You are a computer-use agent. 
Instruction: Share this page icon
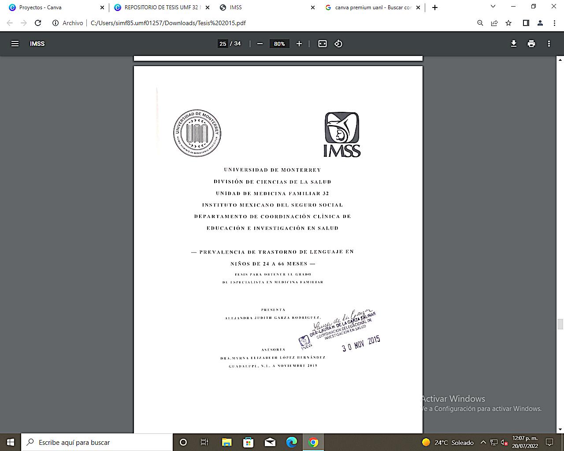coord(494,23)
